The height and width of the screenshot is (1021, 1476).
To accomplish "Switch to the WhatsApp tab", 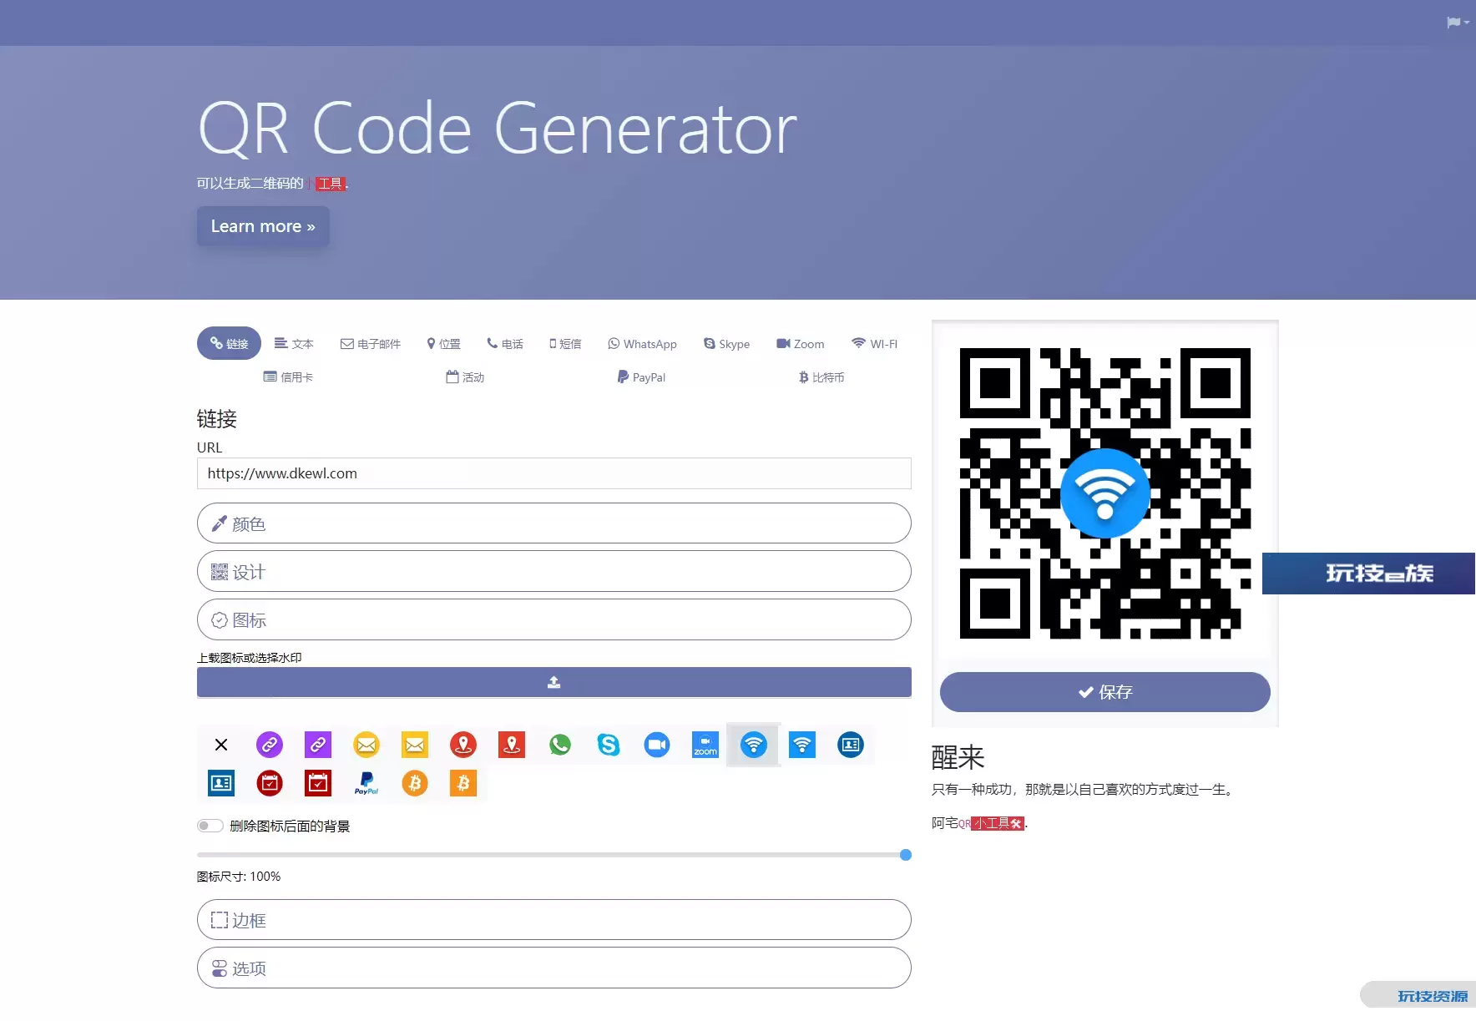I will pos(642,343).
